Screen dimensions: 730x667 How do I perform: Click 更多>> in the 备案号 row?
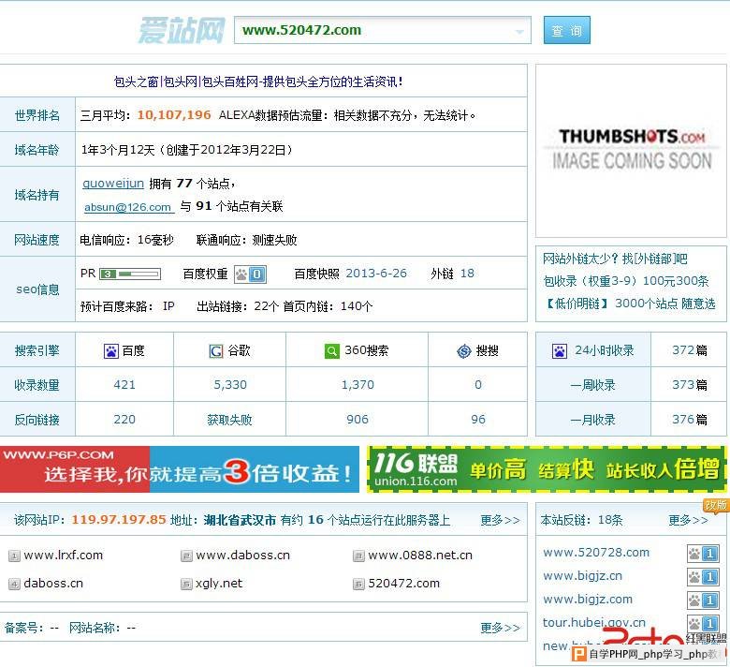[500, 628]
